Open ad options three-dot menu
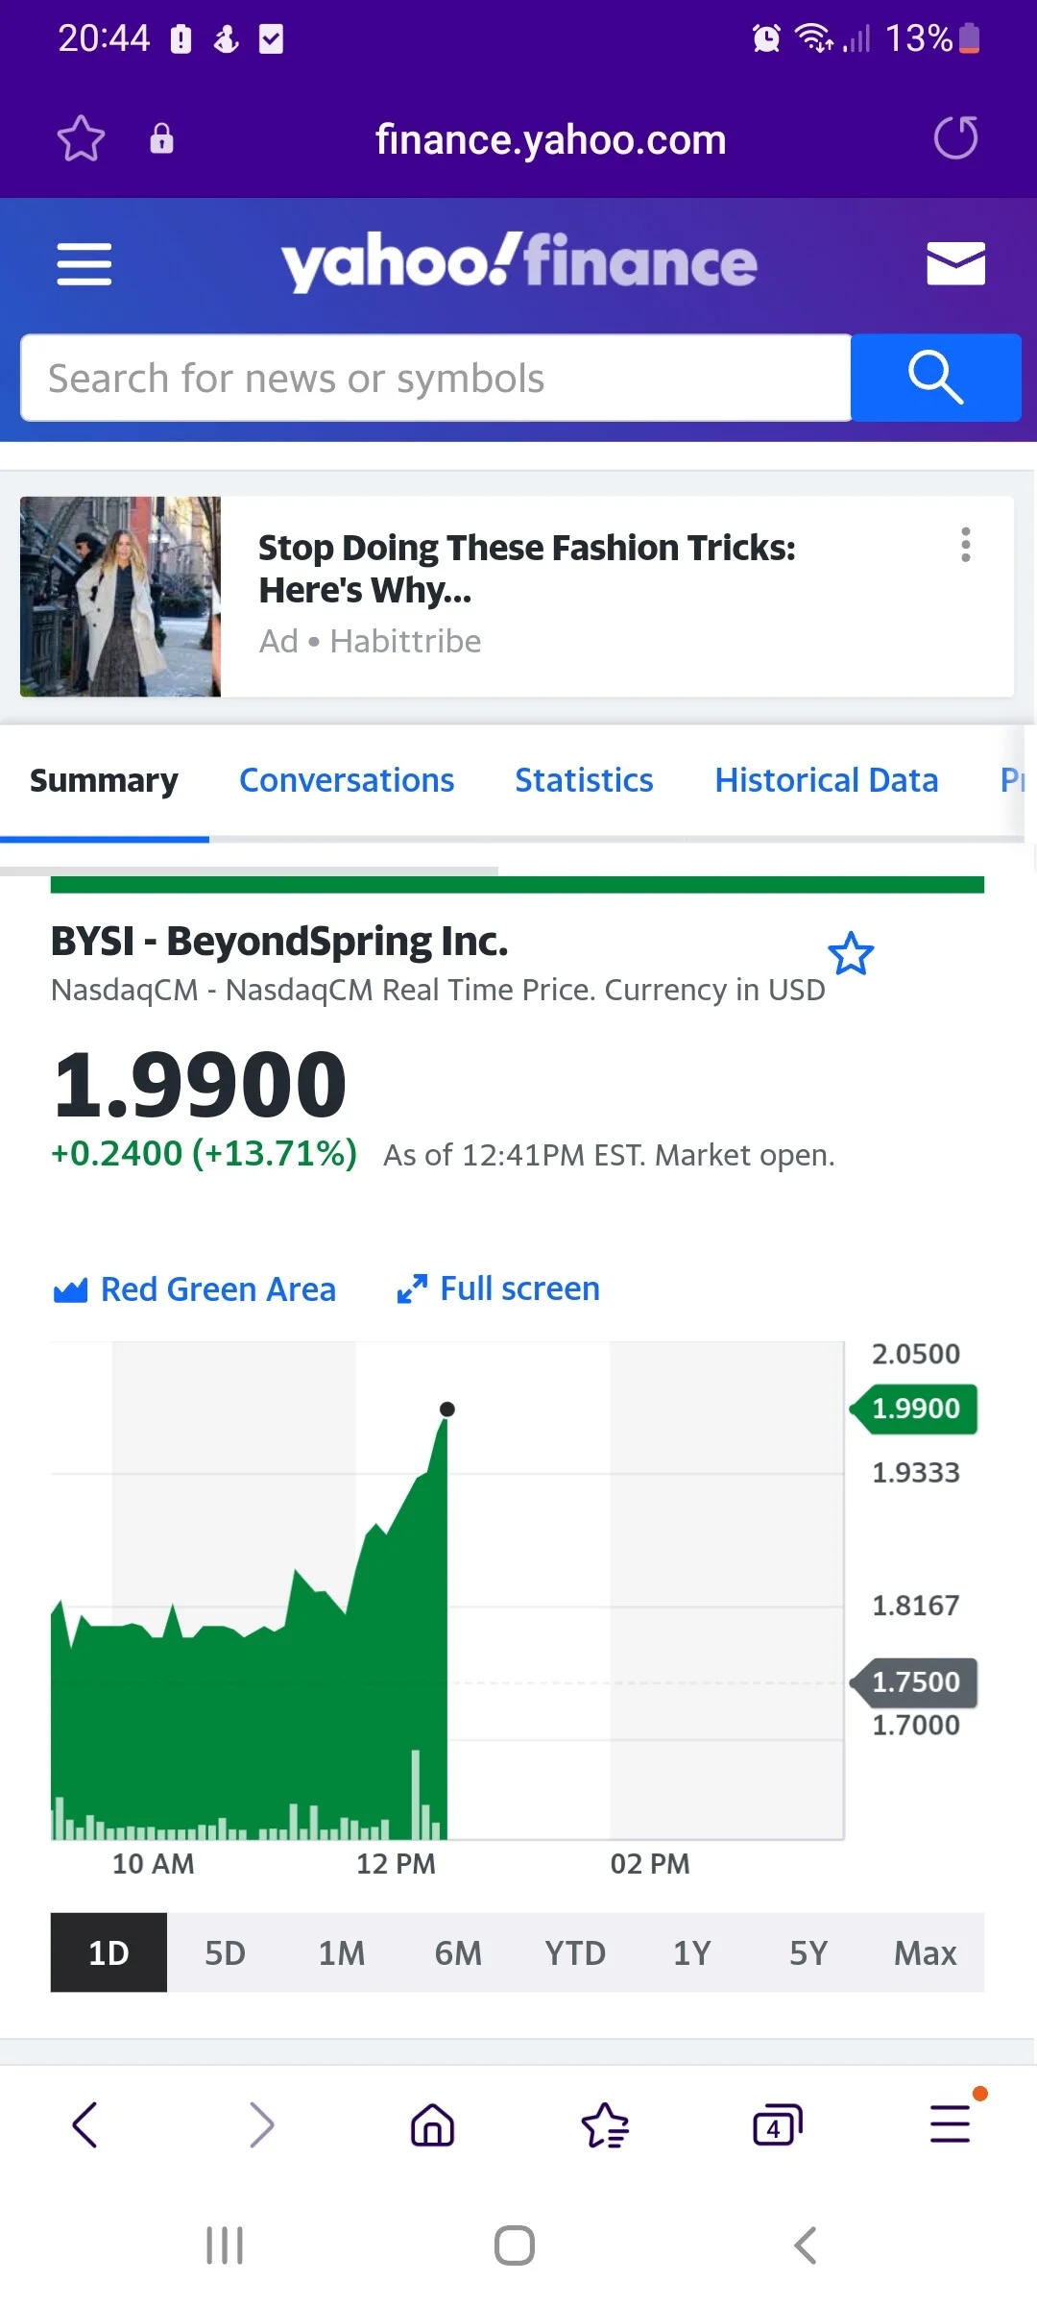Image resolution: width=1037 pixels, height=2306 pixels. (966, 545)
